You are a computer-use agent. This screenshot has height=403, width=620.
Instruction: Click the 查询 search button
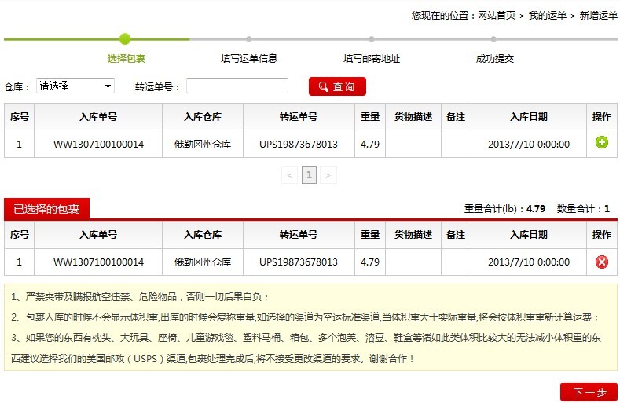tap(337, 86)
